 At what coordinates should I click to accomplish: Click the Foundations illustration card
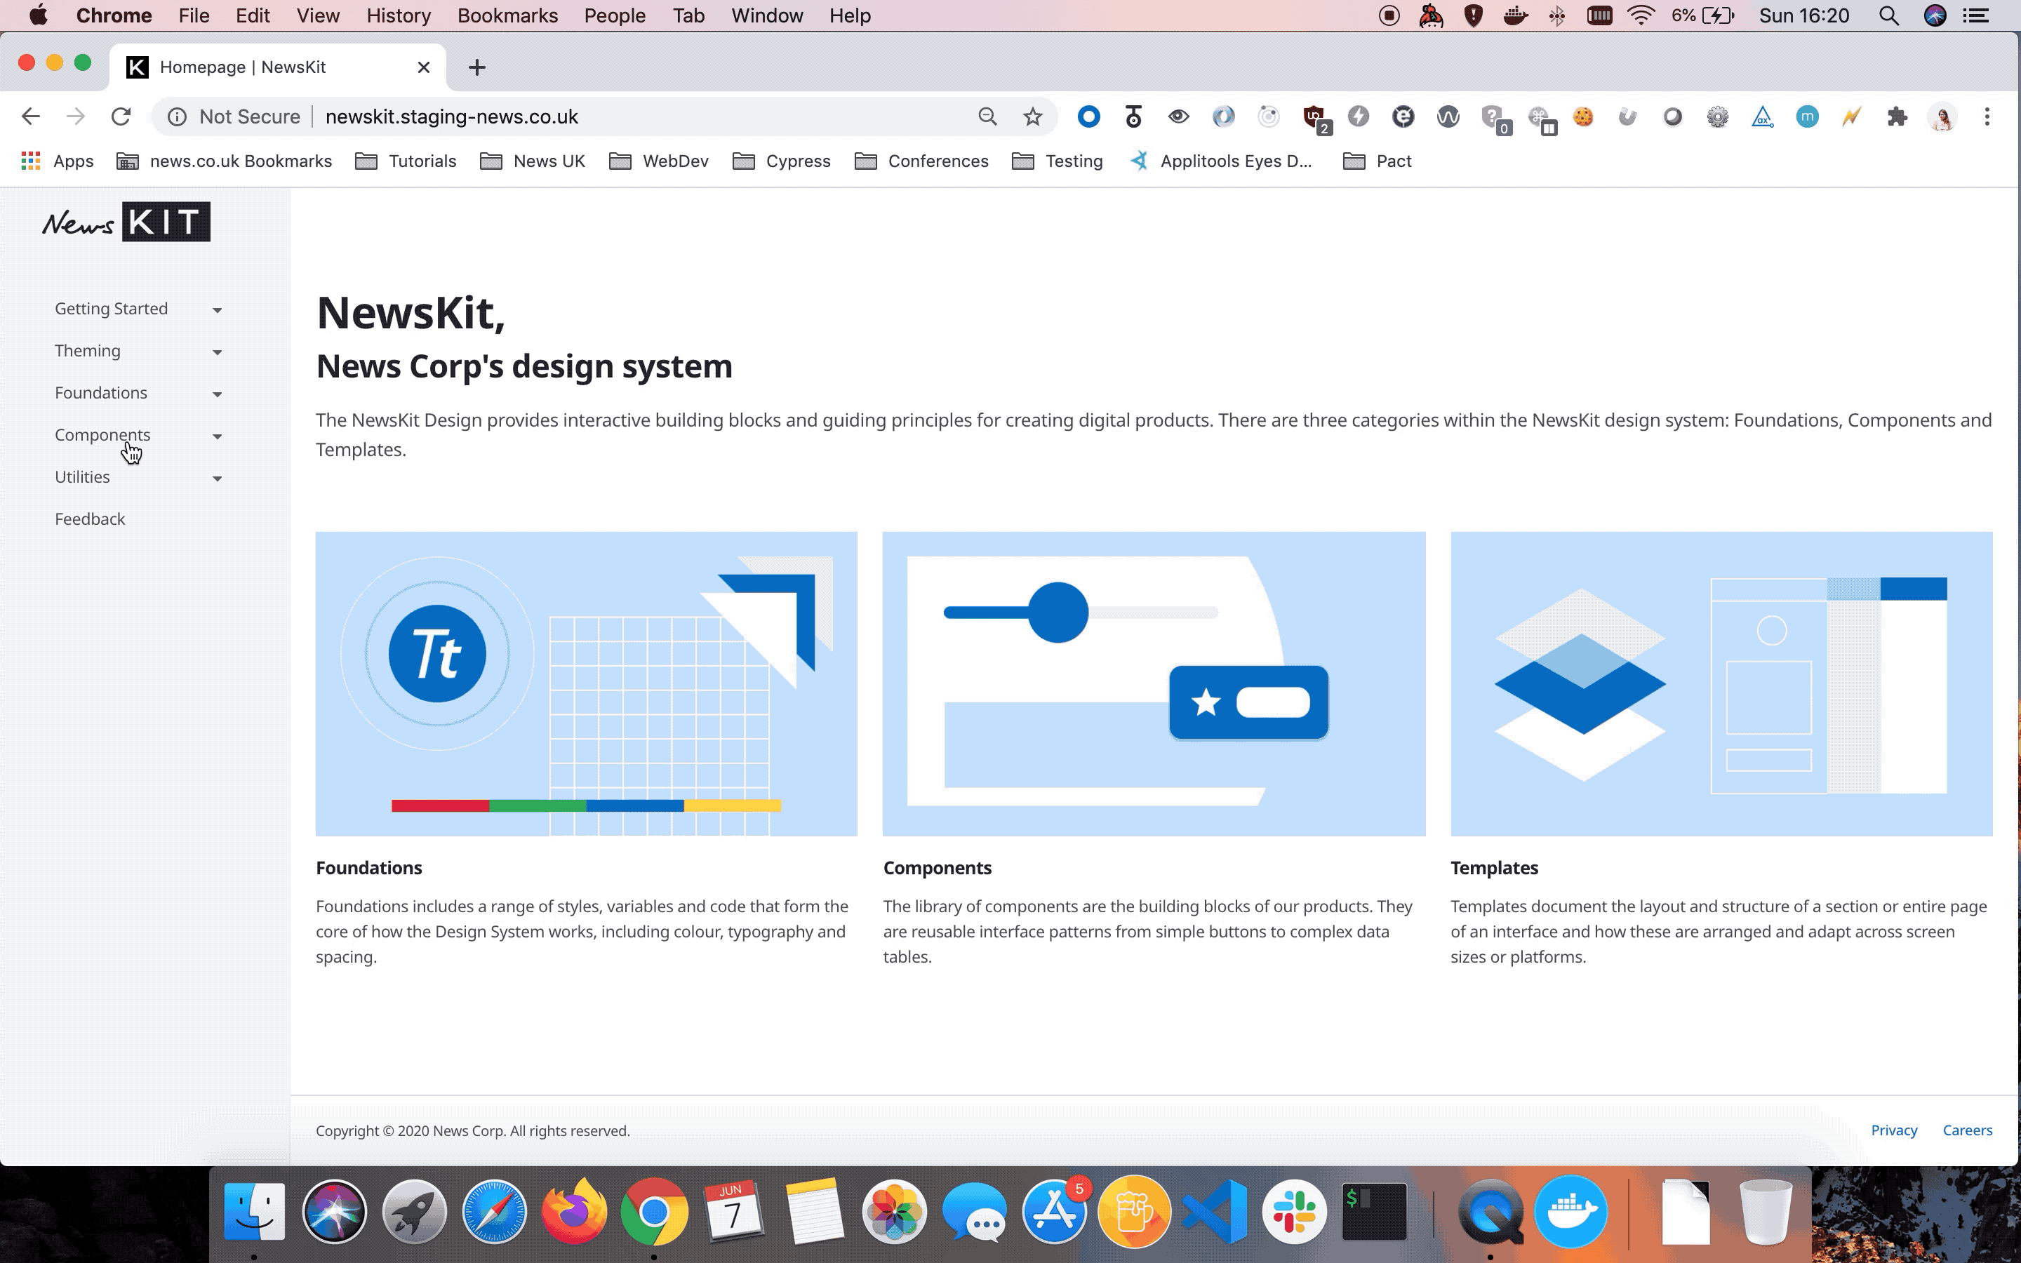tap(586, 683)
